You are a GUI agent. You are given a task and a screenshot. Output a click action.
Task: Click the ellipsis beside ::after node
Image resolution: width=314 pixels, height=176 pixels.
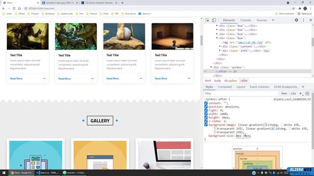pos(205,71)
